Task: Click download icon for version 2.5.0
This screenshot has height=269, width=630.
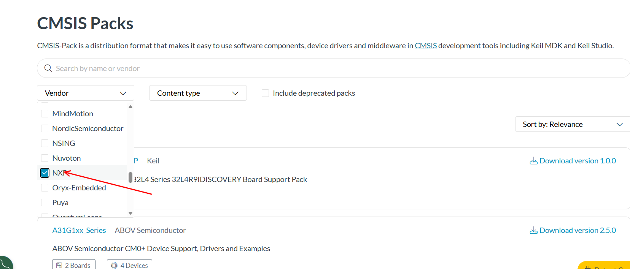Action: point(534,230)
